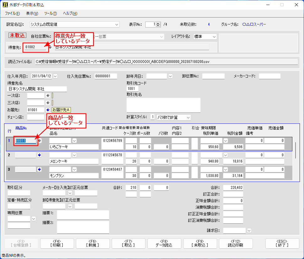This screenshot has height=259, width=304.
Task: Click the メーカーコード field
Action: (270, 76)
